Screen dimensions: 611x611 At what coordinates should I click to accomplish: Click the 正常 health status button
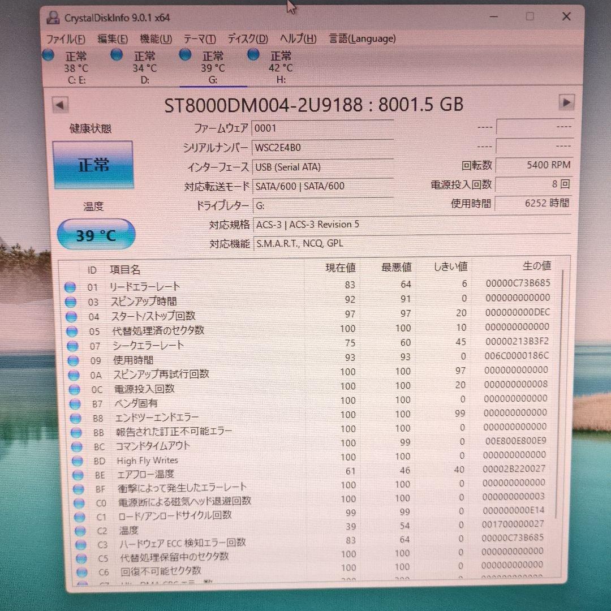coord(93,165)
